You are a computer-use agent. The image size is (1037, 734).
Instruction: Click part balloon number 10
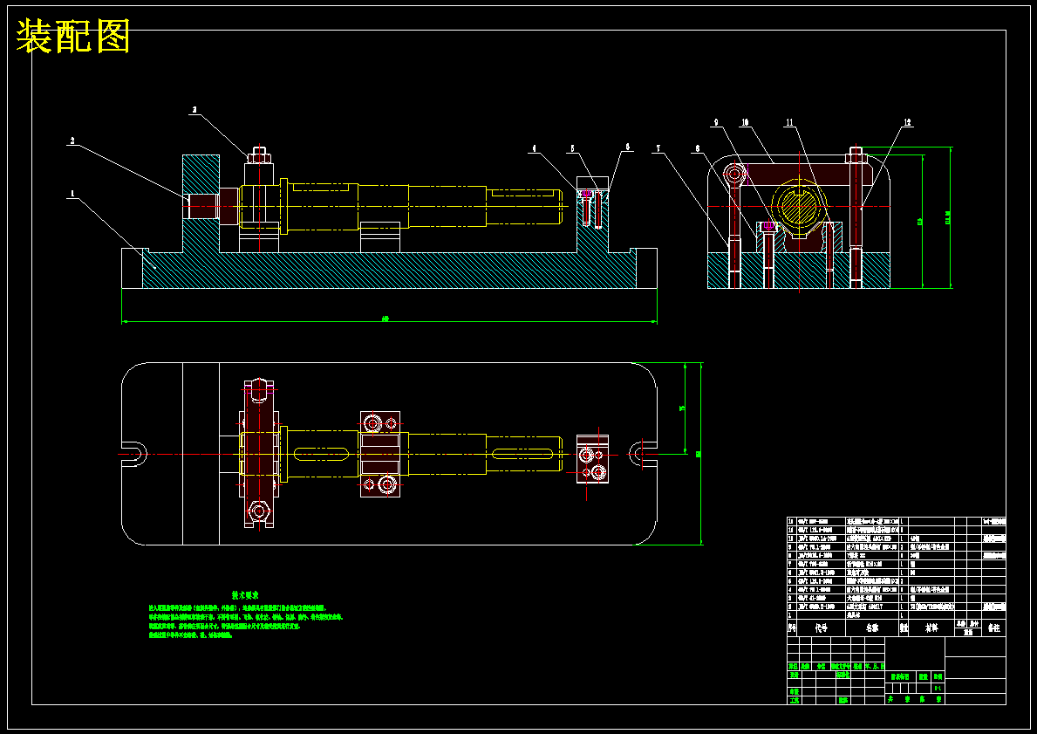(745, 122)
